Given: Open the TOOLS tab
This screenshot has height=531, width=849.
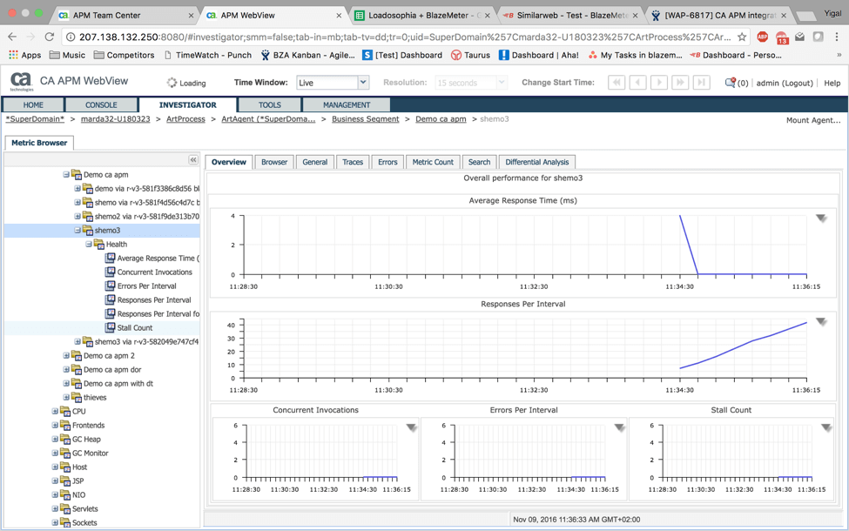Looking at the screenshot, I should 270,104.
